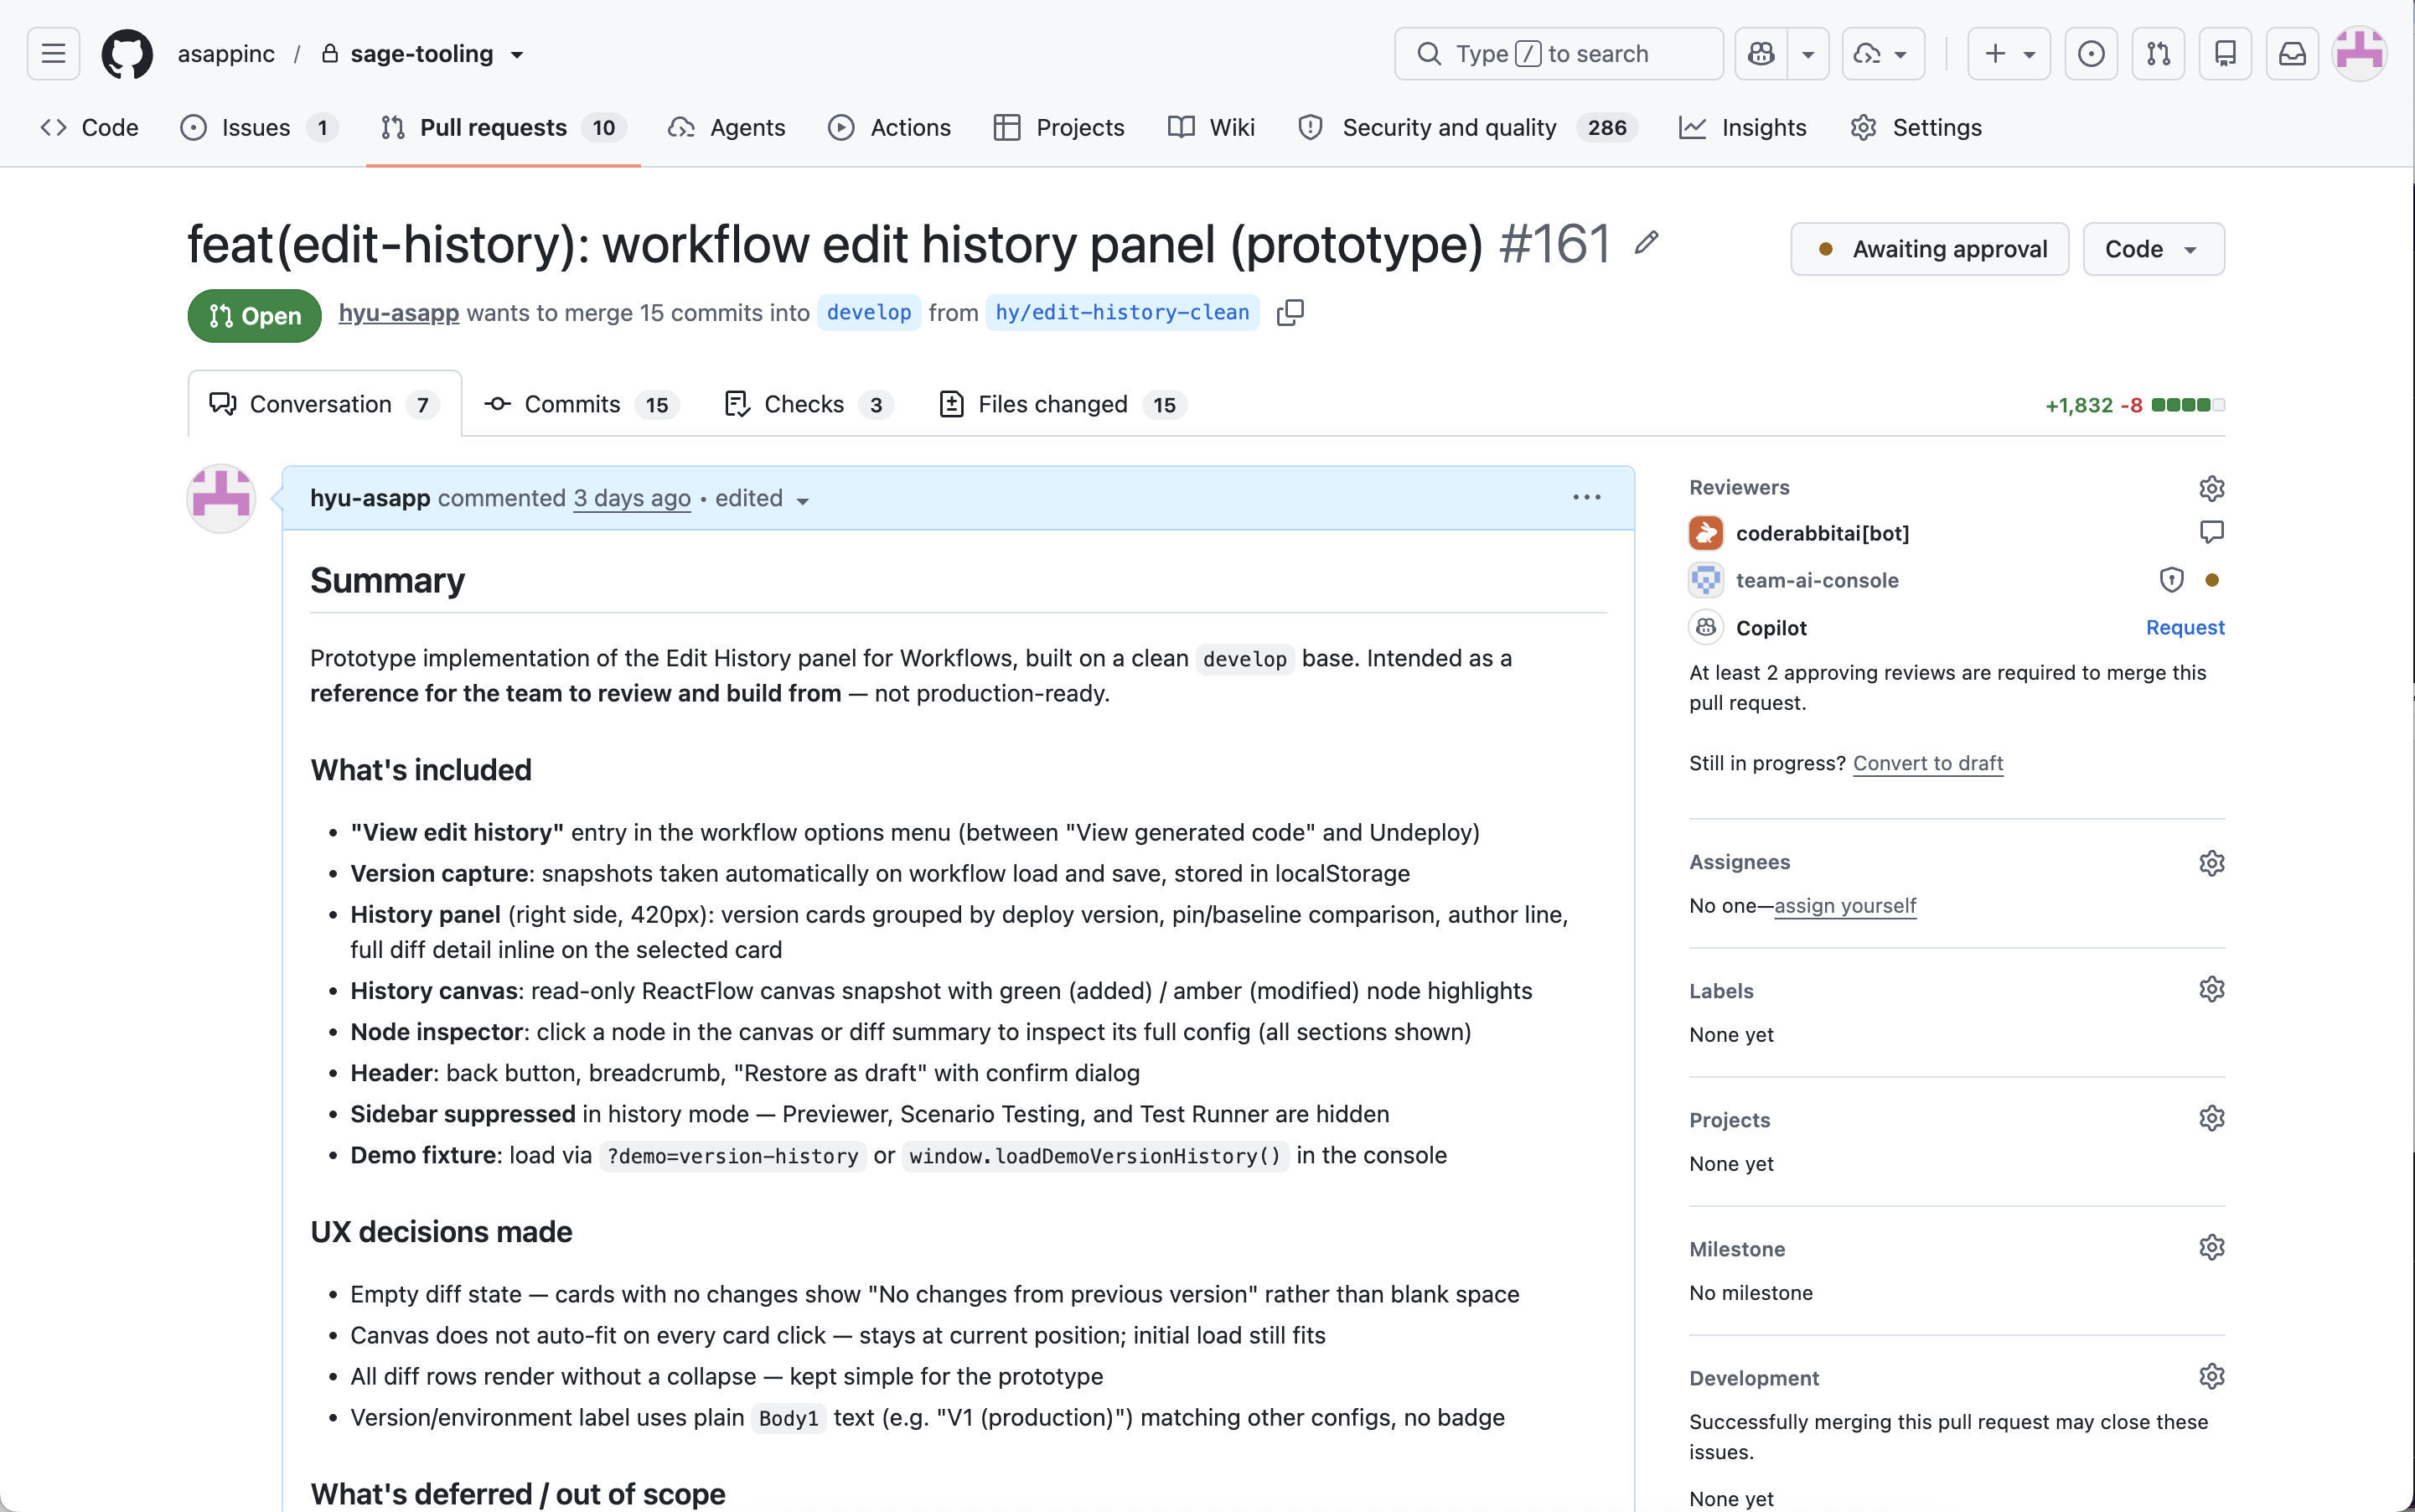Switch to the Commits tab
The width and height of the screenshot is (2415, 1512).
pos(582,404)
